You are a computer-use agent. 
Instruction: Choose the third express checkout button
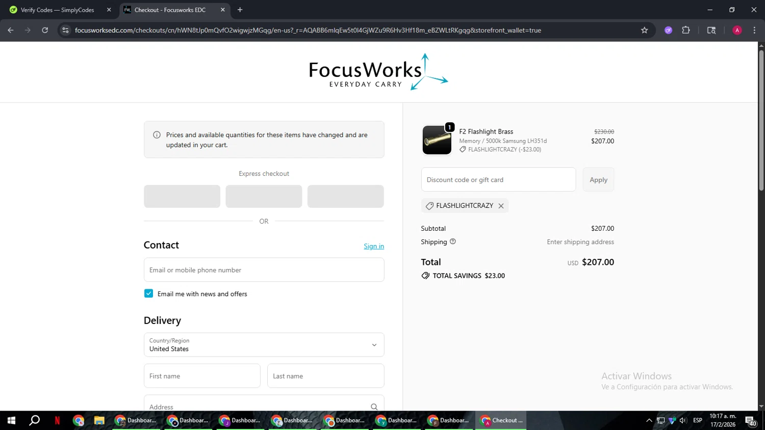[x=346, y=196]
